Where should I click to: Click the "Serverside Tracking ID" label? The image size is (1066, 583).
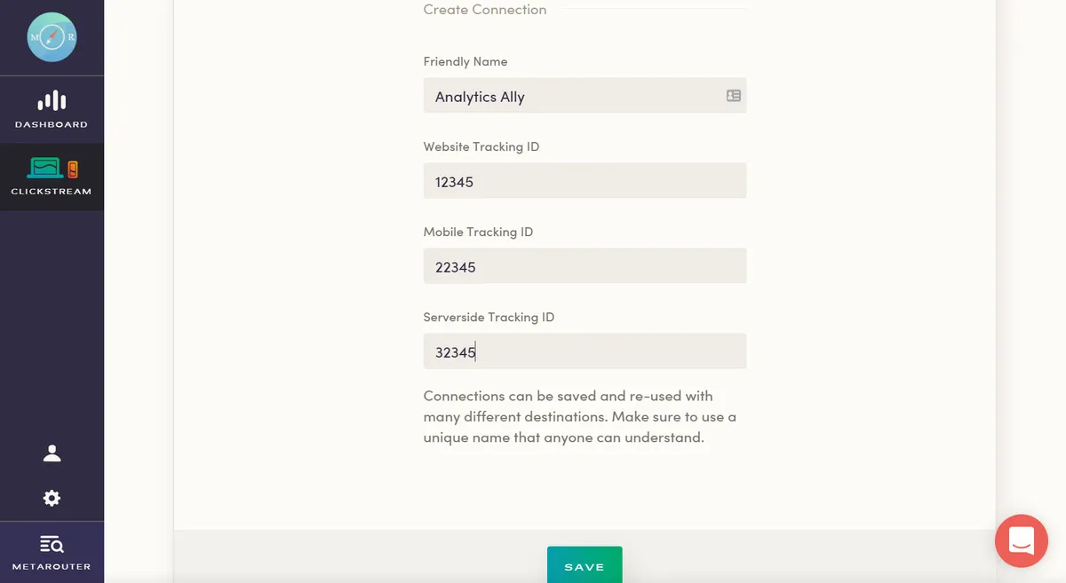(489, 317)
